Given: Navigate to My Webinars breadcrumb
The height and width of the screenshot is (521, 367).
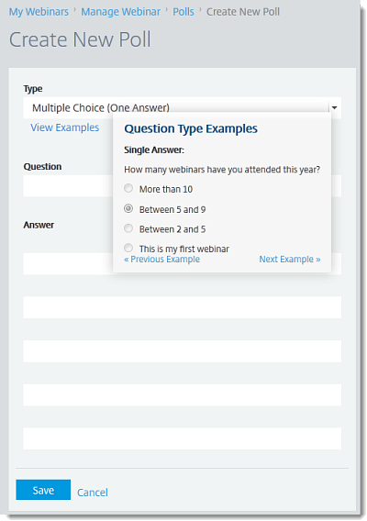Looking at the screenshot, I should [x=39, y=12].
